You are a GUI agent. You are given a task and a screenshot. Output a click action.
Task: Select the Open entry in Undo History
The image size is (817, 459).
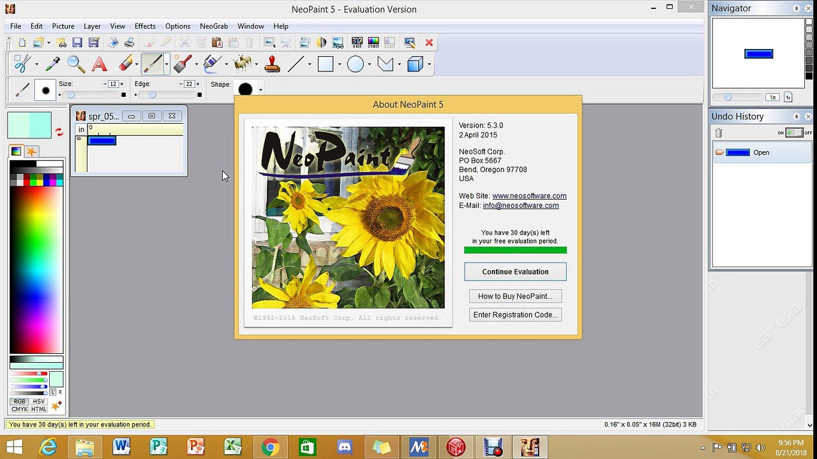coord(761,152)
